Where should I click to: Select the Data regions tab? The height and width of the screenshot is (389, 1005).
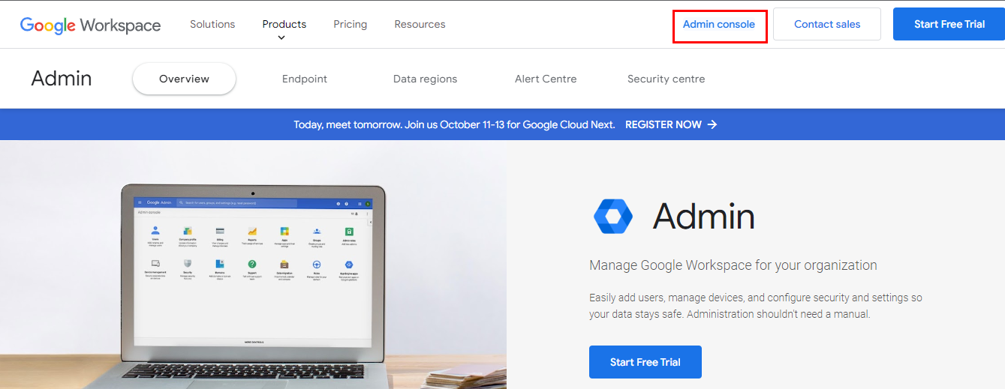425,79
